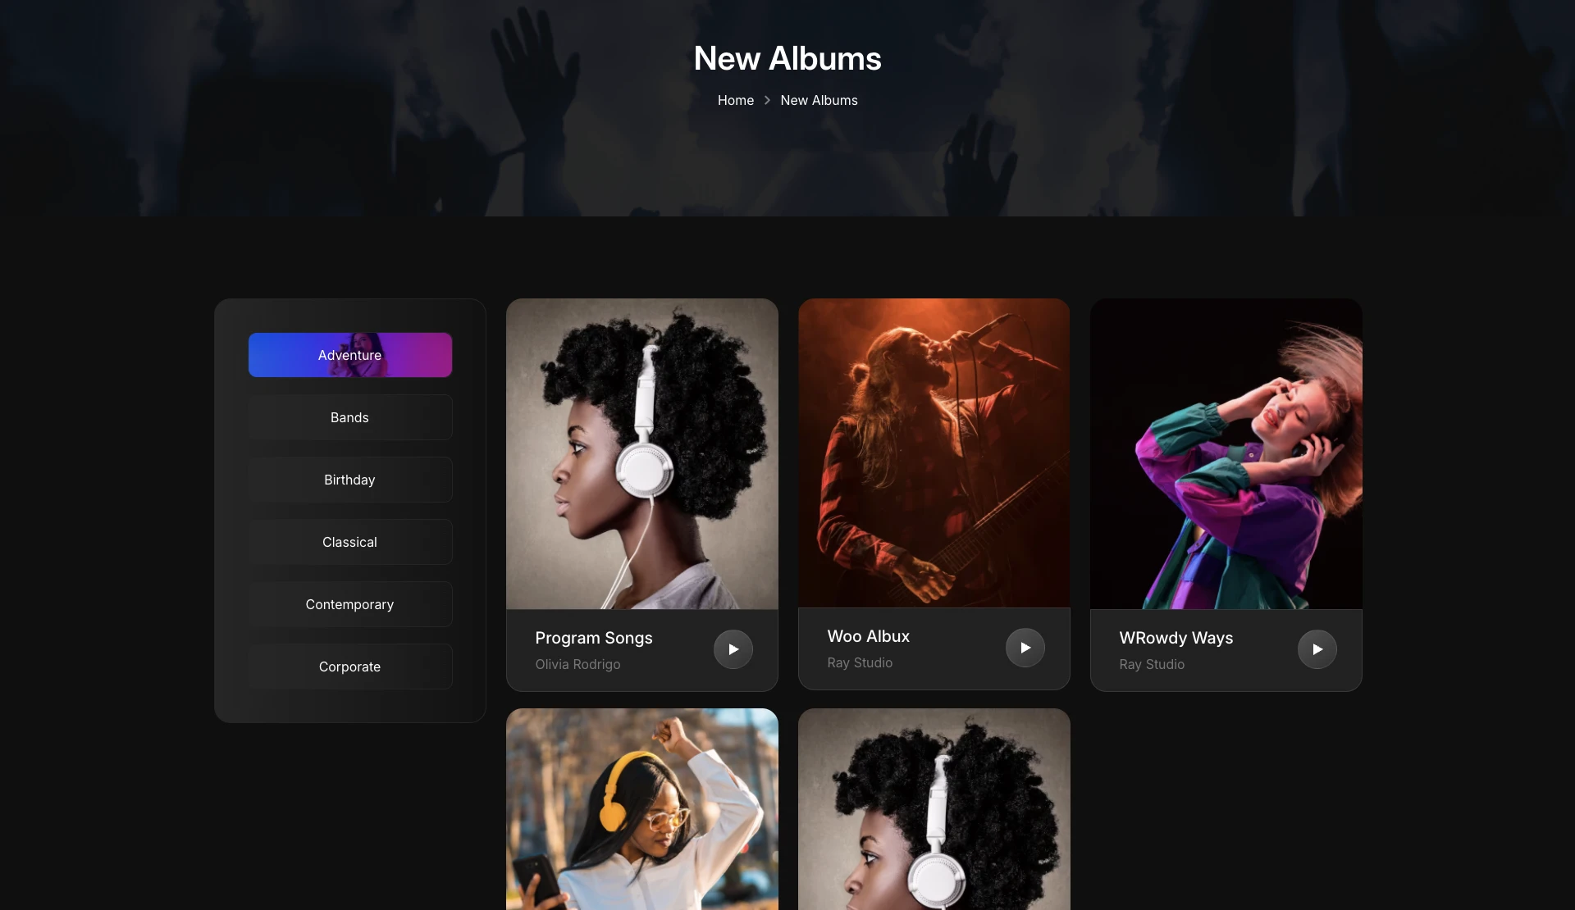Open the yellow headphones girl album cover
Viewport: 1575px width, 910px height.
pos(642,809)
